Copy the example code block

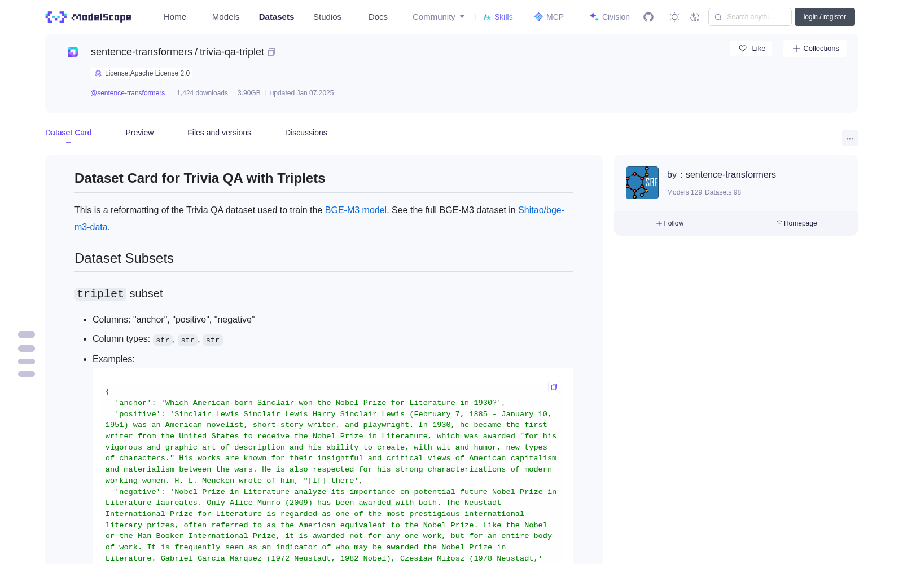554,387
